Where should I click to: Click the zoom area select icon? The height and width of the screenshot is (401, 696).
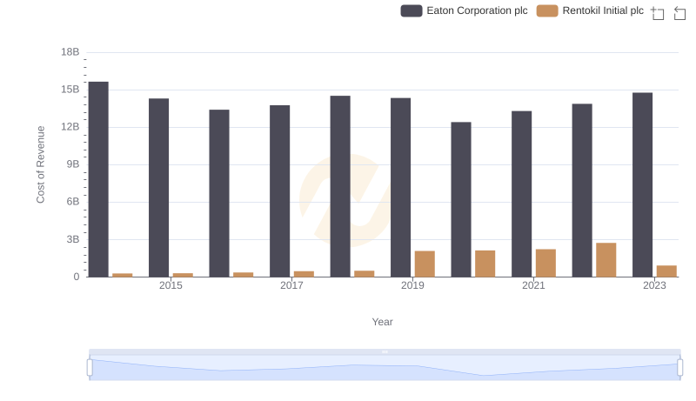pyautogui.click(x=658, y=13)
